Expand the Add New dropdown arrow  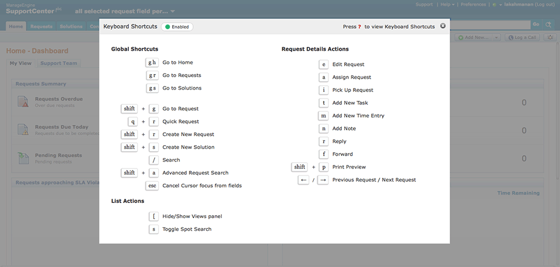(496, 37)
